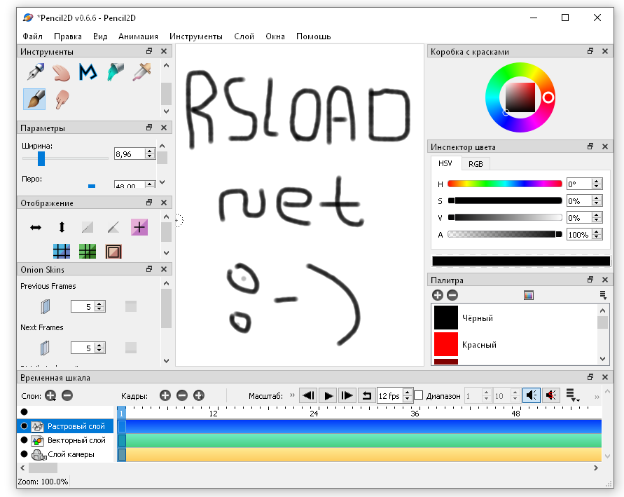The width and height of the screenshot is (624, 497).
Task: Close the Onion Skins panel
Action: point(164,269)
